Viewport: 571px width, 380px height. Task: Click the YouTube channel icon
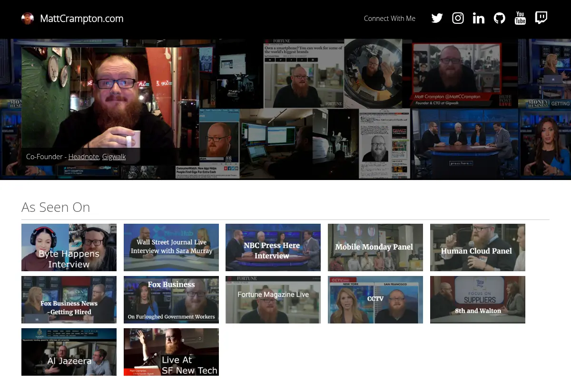click(520, 18)
